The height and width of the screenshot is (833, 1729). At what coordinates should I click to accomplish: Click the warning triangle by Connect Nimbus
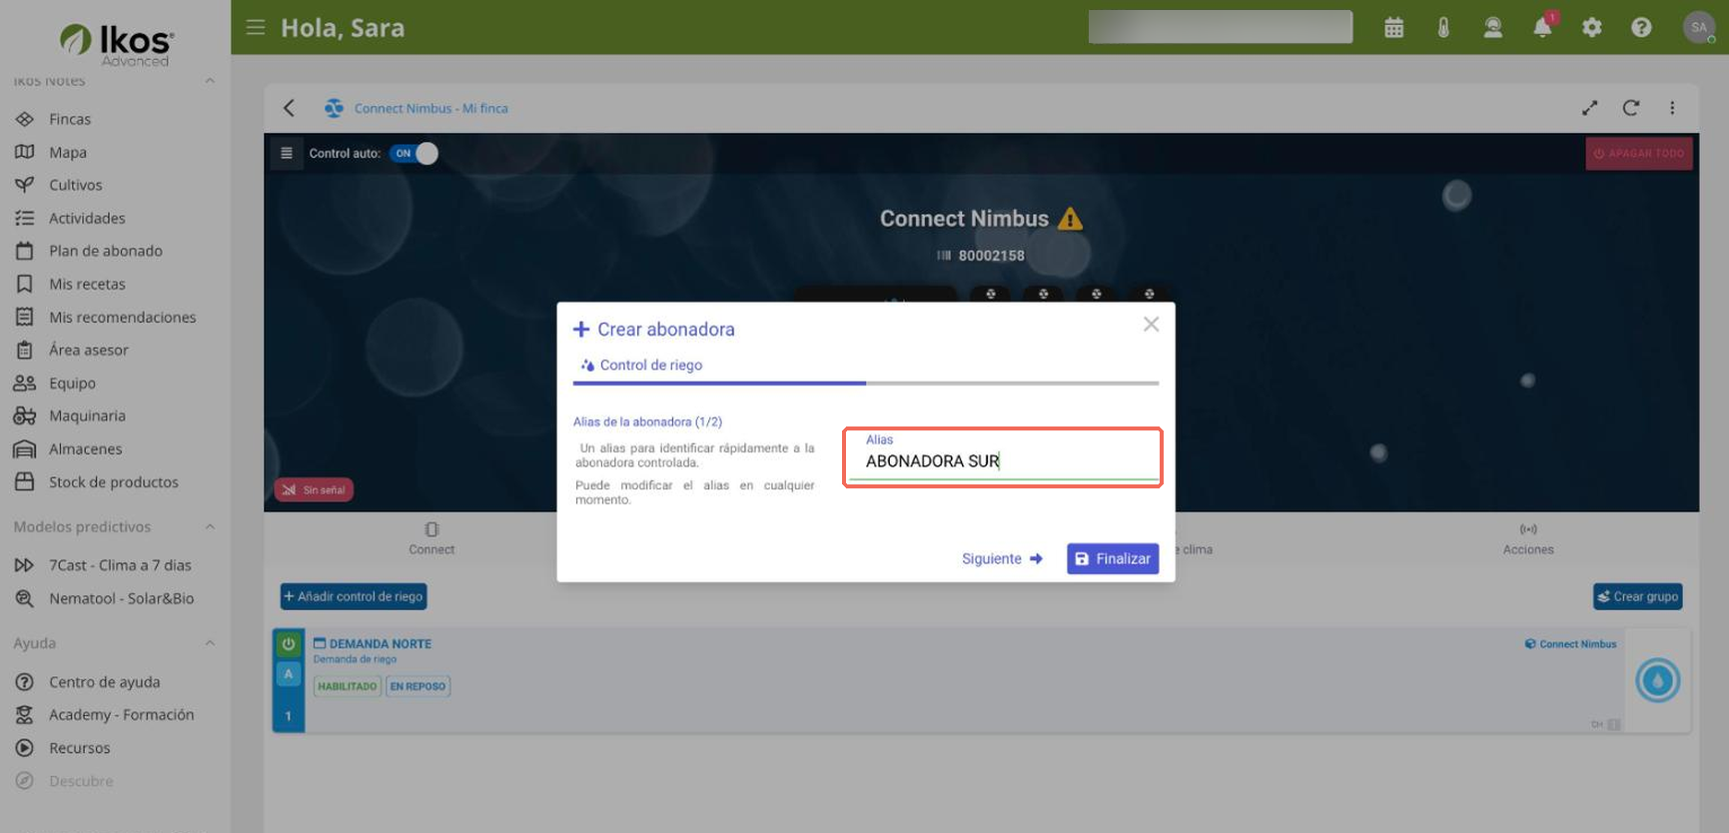[1070, 219]
